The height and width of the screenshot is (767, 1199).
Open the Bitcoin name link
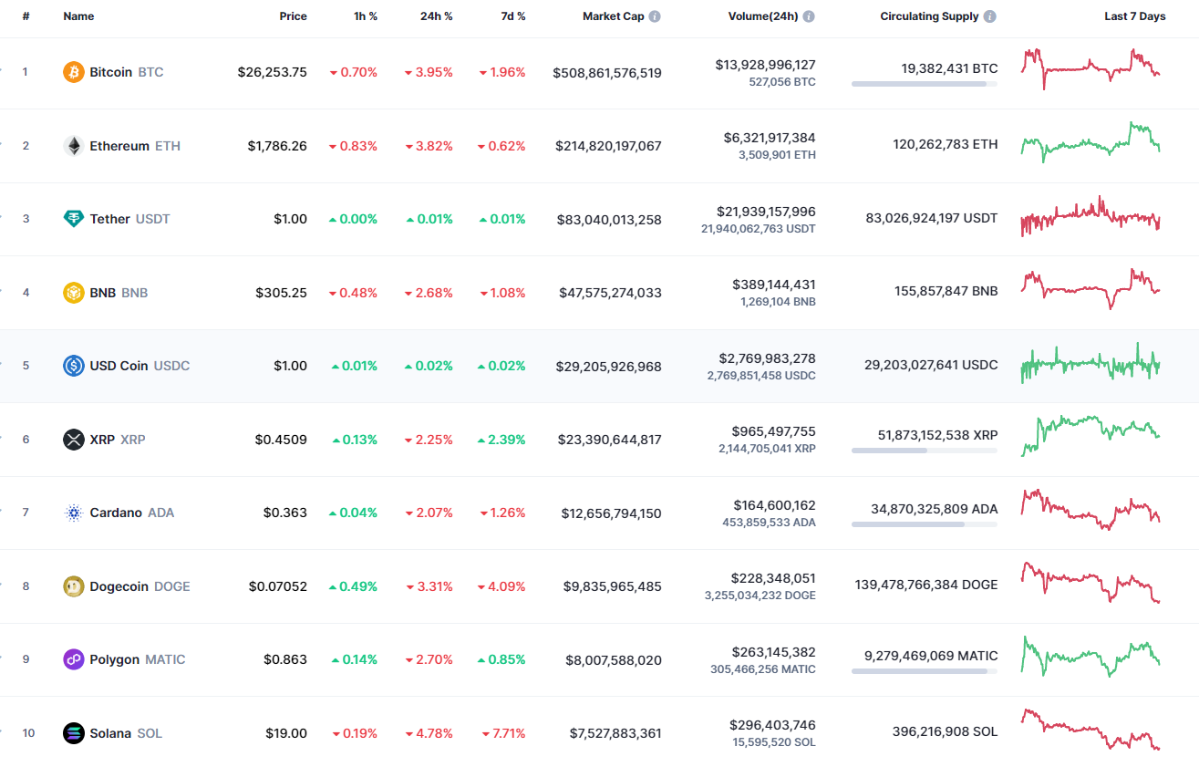pyautogui.click(x=109, y=71)
